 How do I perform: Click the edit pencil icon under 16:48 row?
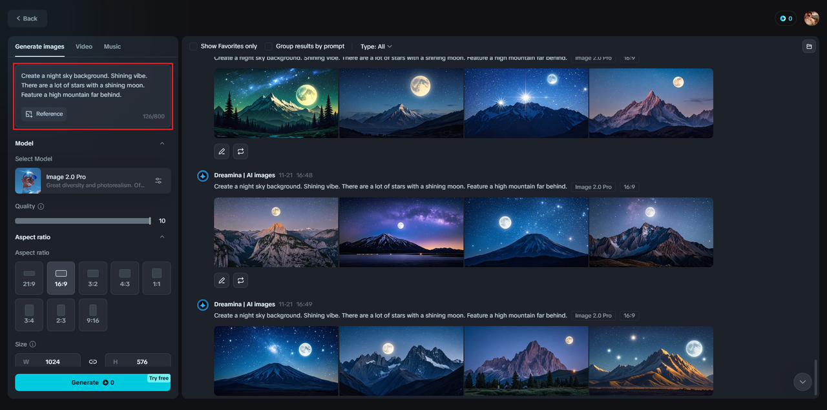point(222,281)
